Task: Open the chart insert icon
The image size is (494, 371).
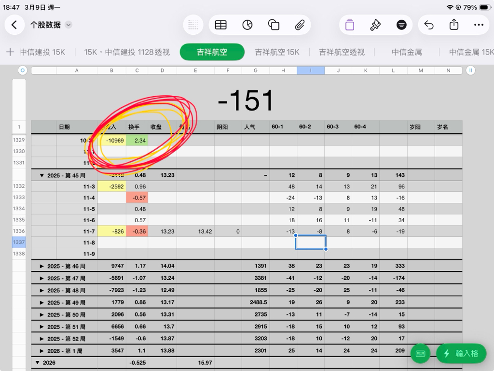Action: point(247,25)
